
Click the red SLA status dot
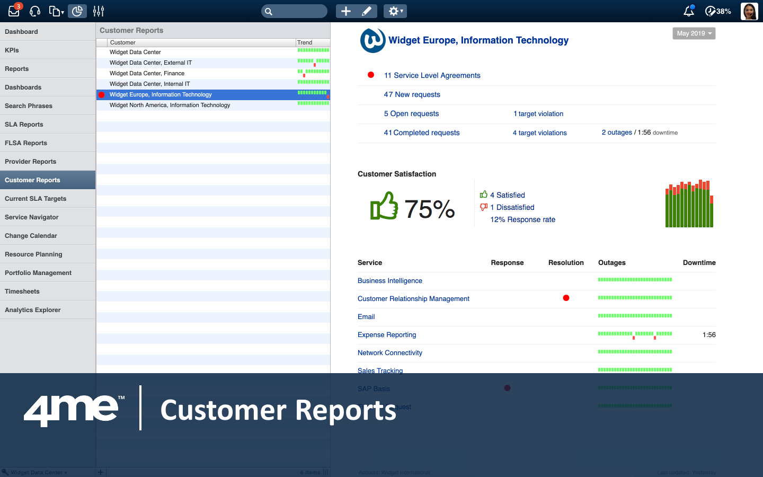(x=371, y=75)
